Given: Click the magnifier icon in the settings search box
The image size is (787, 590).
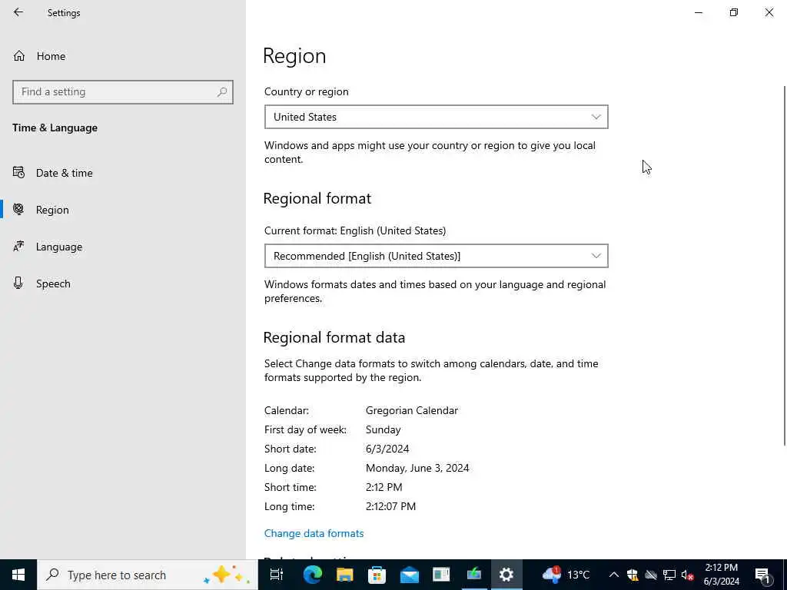Looking at the screenshot, I should (x=222, y=92).
